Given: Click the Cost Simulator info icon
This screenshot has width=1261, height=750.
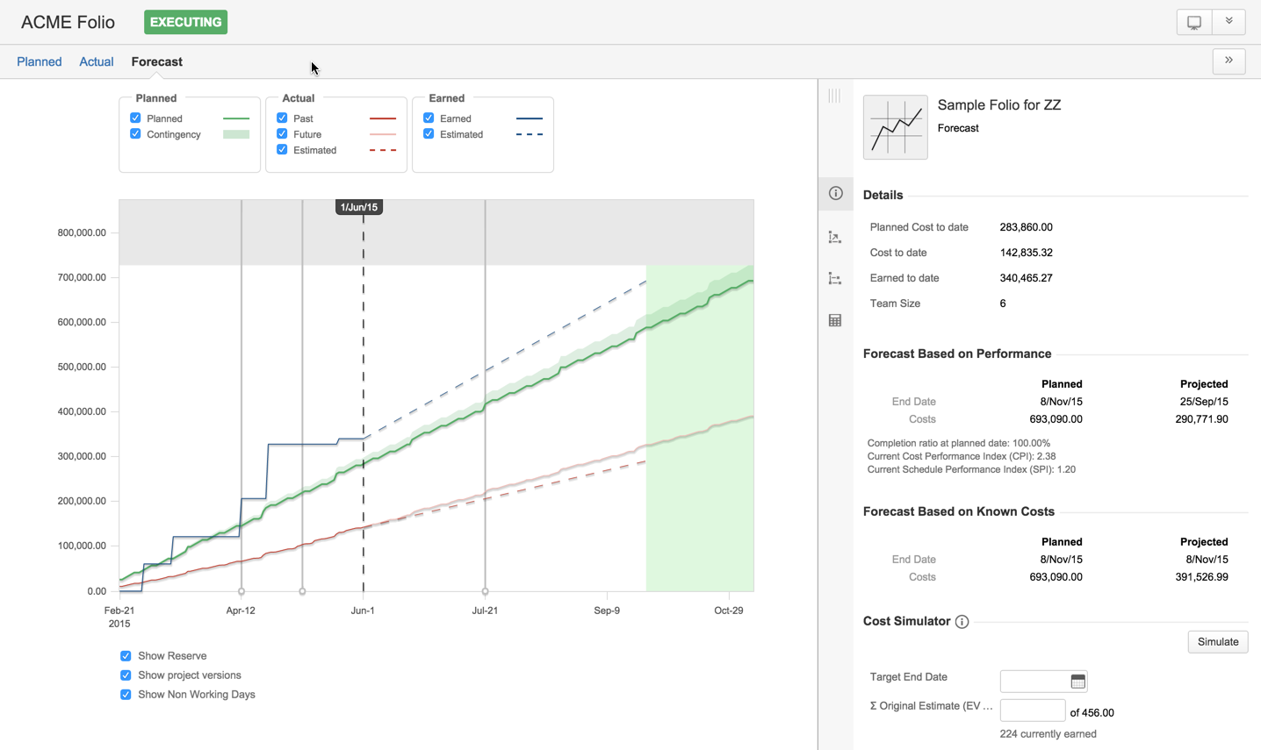Looking at the screenshot, I should [x=962, y=622].
